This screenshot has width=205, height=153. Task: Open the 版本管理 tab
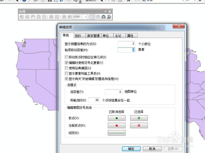(x=94, y=36)
